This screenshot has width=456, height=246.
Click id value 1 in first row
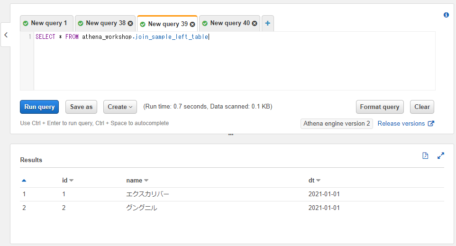(64, 194)
